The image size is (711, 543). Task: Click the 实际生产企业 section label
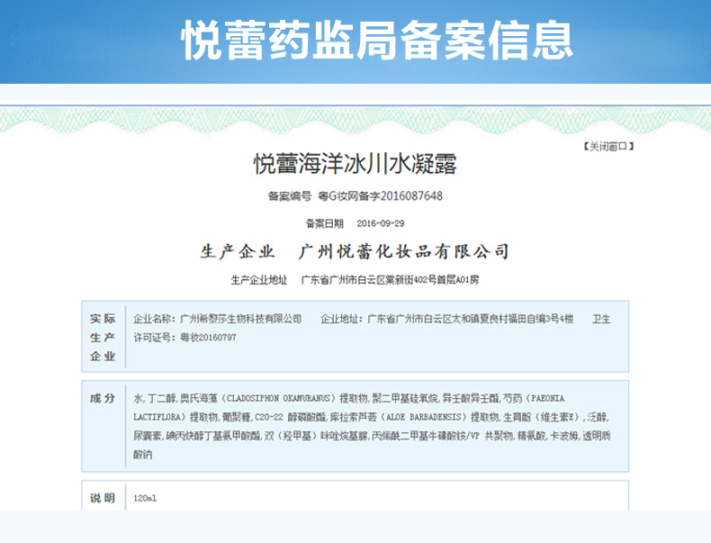(x=103, y=337)
